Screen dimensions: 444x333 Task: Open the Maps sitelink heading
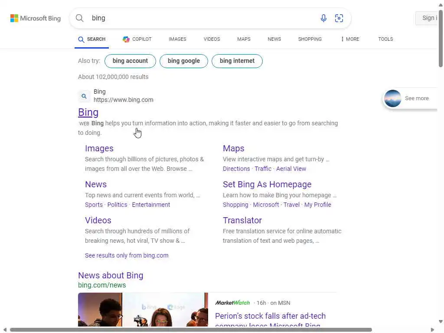click(x=233, y=148)
